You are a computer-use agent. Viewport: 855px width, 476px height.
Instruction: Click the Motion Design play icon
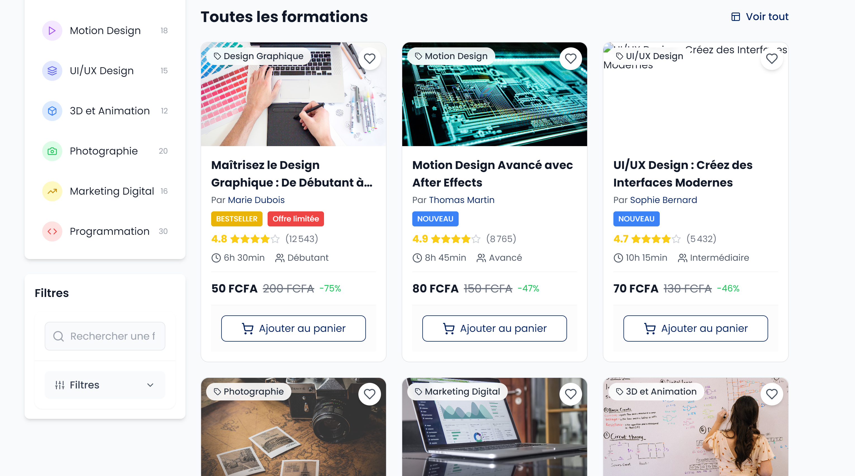coord(52,30)
